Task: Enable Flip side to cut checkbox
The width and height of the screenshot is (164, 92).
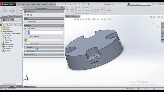Action: pos(29,37)
